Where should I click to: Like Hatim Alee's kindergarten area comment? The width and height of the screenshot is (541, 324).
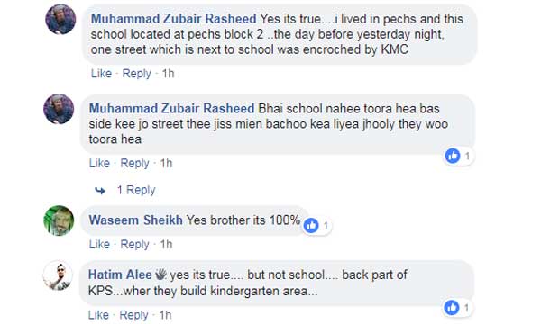(98, 315)
